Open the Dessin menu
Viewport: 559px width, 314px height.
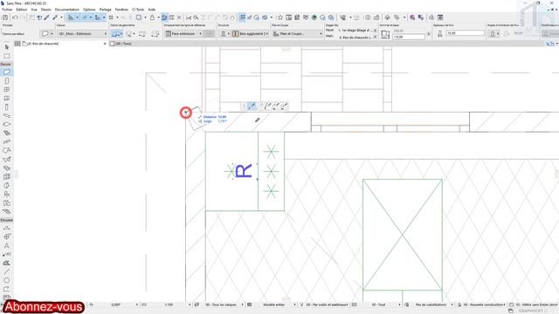click(46, 10)
